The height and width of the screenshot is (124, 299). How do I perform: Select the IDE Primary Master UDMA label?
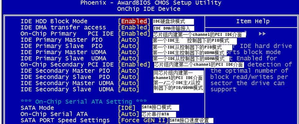[x=63, y=52]
